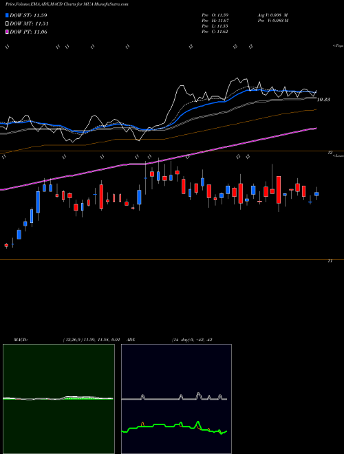Viewport: 344px width, 454px height.
Task: Click the 'Pre O: 11.59' open value
Action: click(215, 15)
